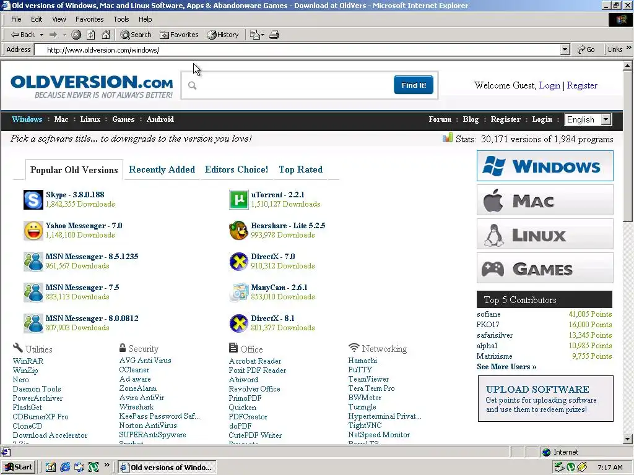The height and width of the screenshot is (475, 634).
Task: Click the Forward arrow toolbar button
Action: (53, 35)
